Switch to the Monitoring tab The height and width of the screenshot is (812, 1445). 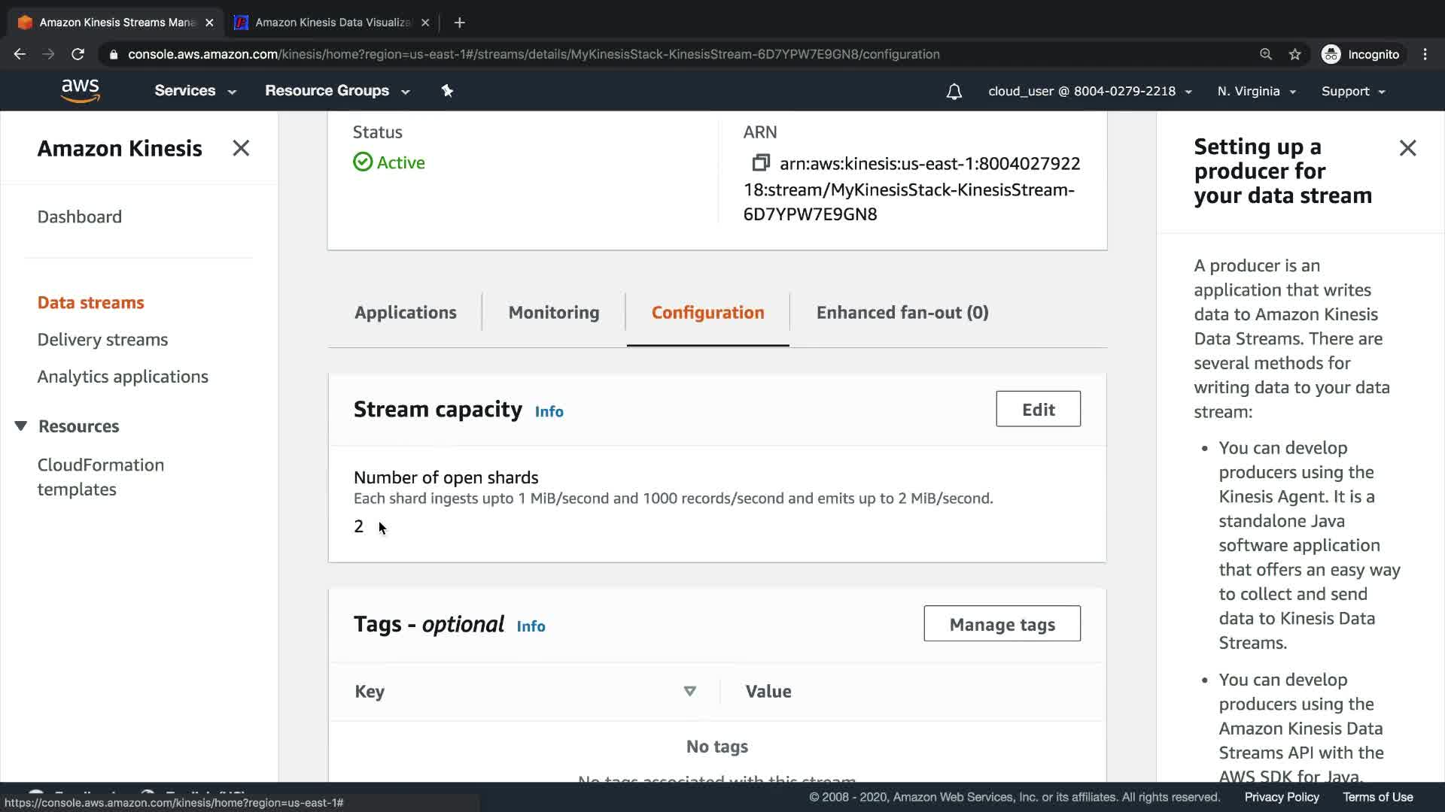[553, 313]
